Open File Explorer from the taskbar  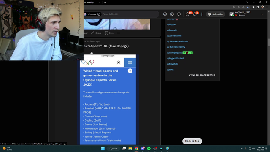130,149
